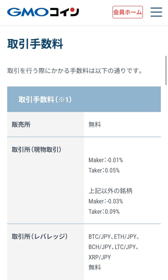Click the Taker：0.05% fee text
This screenshot has height=280, width=168.
click(104, 170)
